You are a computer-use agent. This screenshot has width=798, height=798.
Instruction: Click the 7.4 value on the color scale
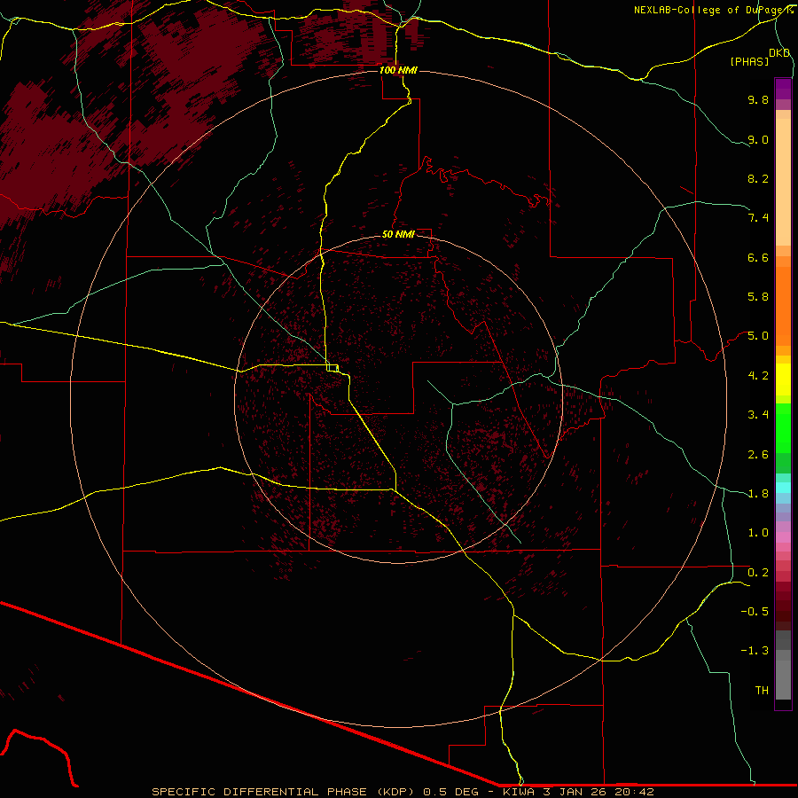tap(758, 218)
